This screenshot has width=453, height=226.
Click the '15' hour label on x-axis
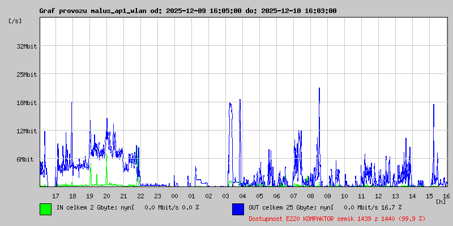429,196
